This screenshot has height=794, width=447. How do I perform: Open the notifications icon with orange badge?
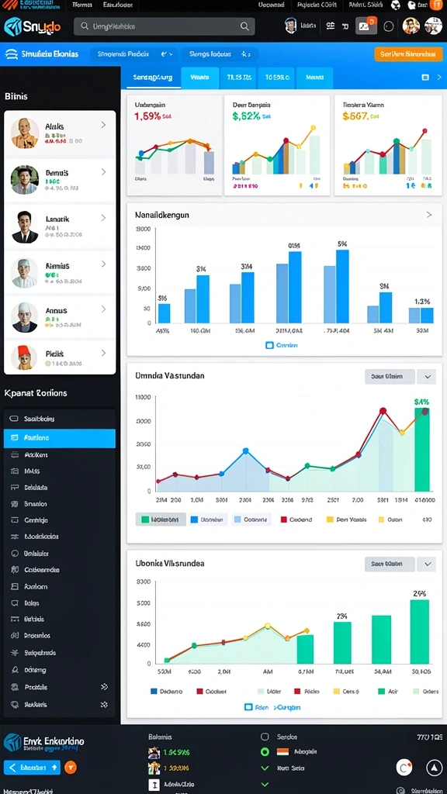tap(366, 26)
